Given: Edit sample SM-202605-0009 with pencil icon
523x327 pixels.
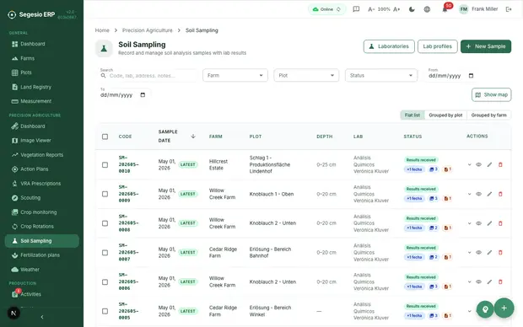Looking at the screenshot, I should coord(489,194).
